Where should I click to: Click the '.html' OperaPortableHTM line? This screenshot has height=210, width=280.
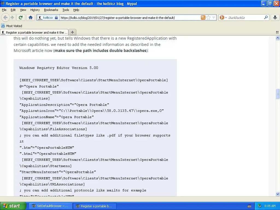coord(48,154)
